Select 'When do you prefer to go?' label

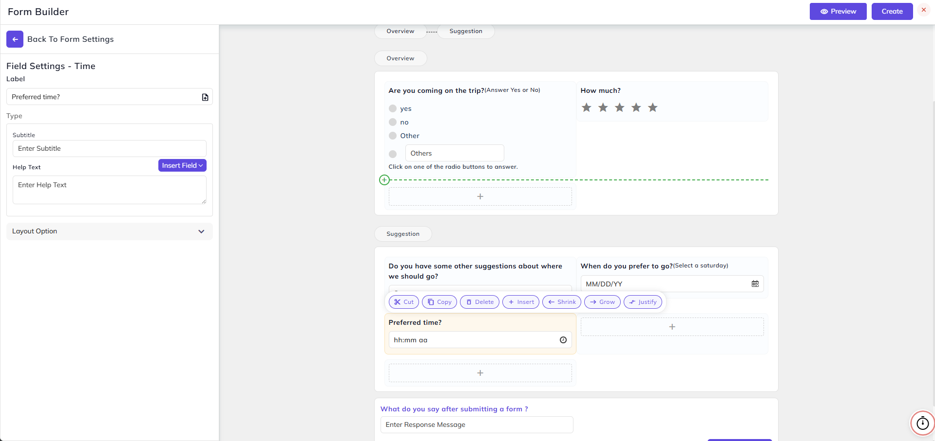pos(627,266)
